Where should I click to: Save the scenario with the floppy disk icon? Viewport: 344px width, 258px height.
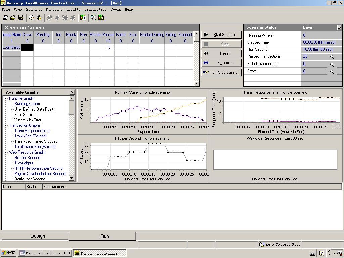tap(21, 18)
